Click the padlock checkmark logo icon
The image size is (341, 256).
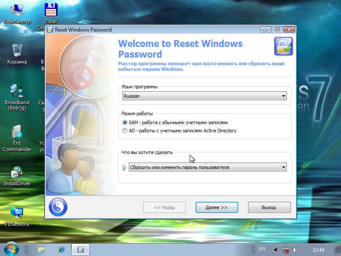coord(283,46)
